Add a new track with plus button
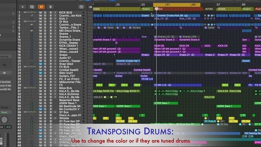The width and height of the screenshot is (261, 147). click(23, 7)
